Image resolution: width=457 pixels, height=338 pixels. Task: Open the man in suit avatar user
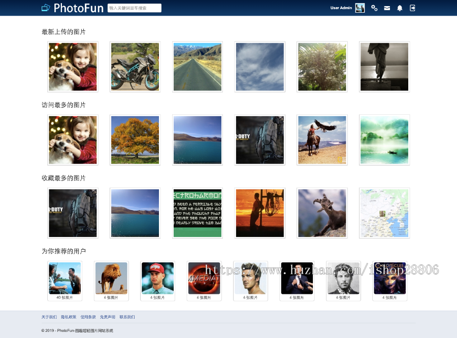pyautogui.click(x=297, y=281)
